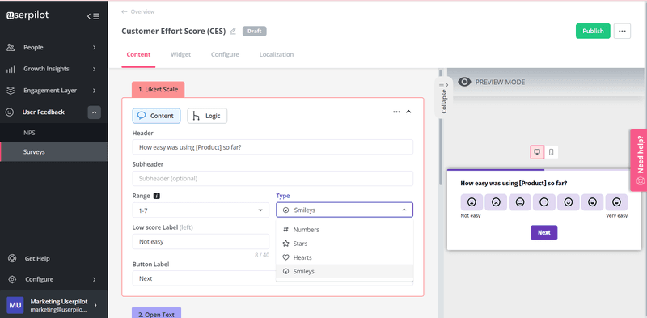
Task: Collapse the preview panel
Action: coord(444,97)
